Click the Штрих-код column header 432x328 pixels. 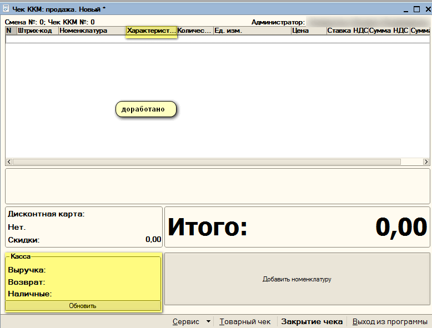click(37, 31)
